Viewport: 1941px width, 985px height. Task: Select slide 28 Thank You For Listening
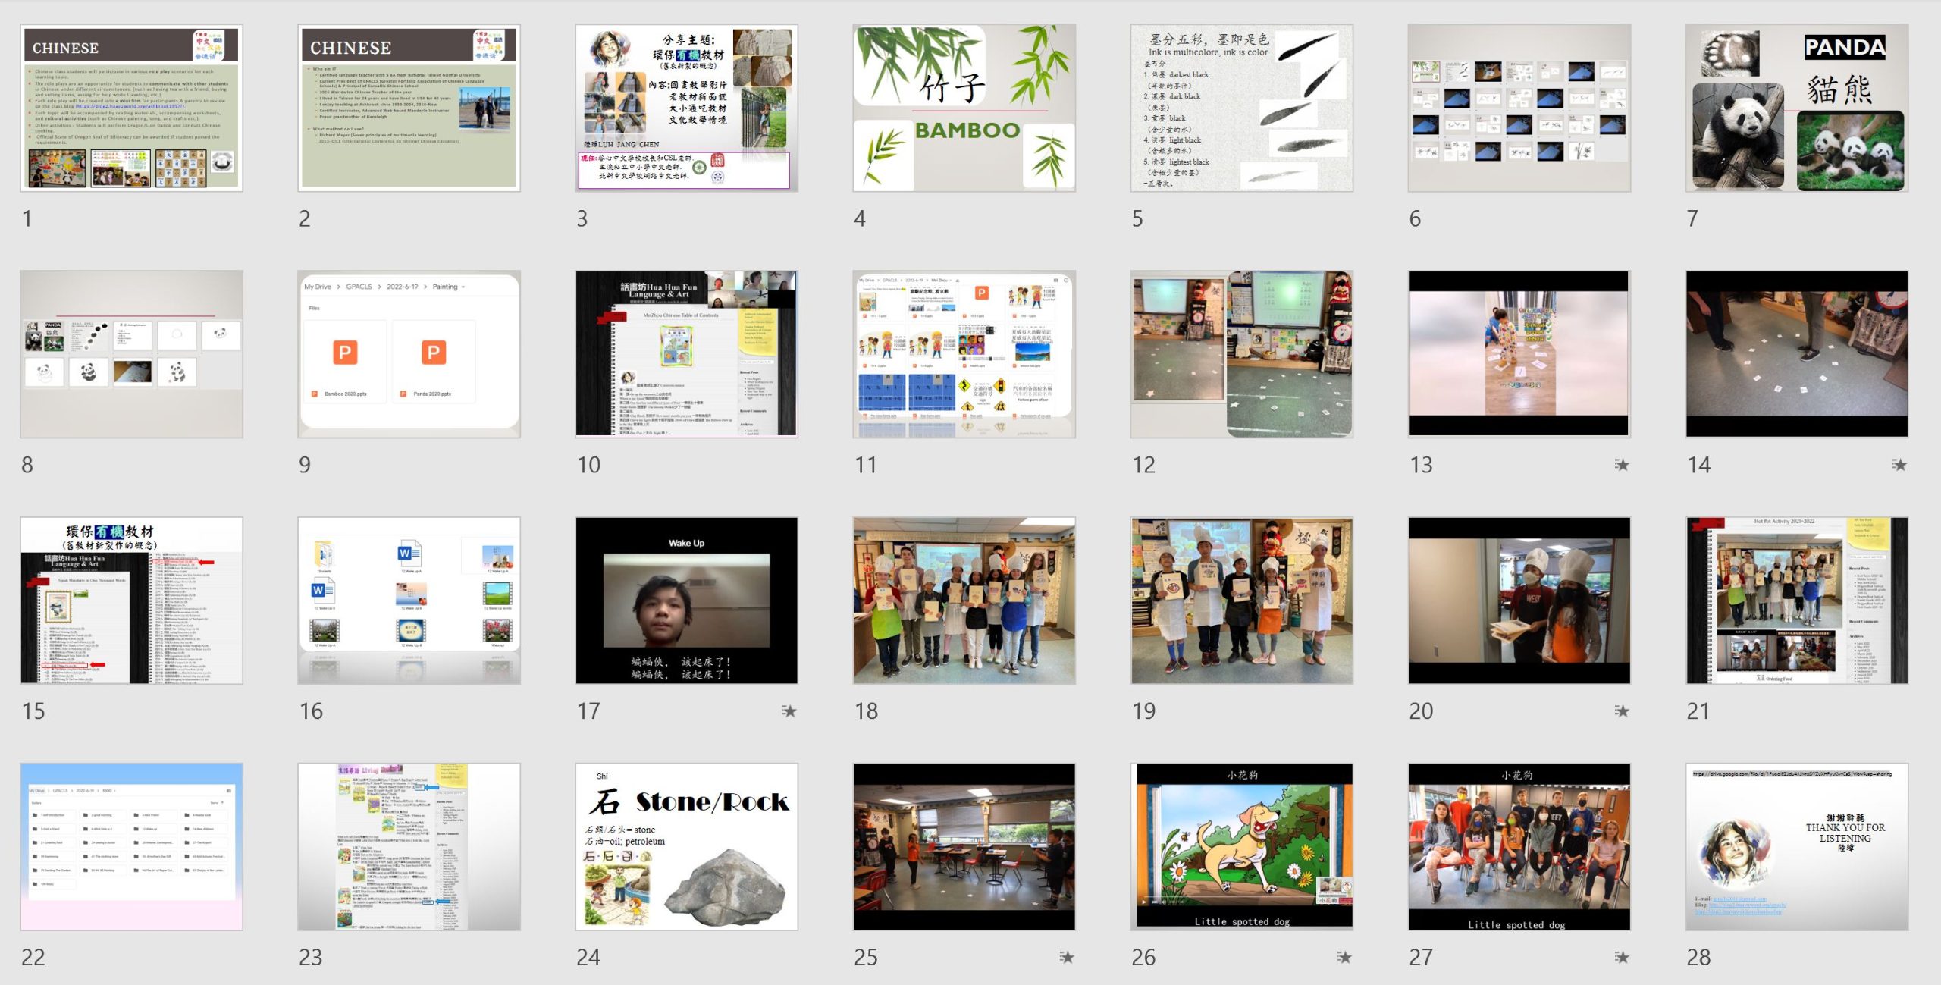(1796, 847)
